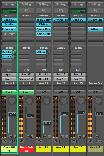Click the Aux 21 fader at 12.8
The image size is (104, 156).
pyautogui.click(x=47, y=123)
